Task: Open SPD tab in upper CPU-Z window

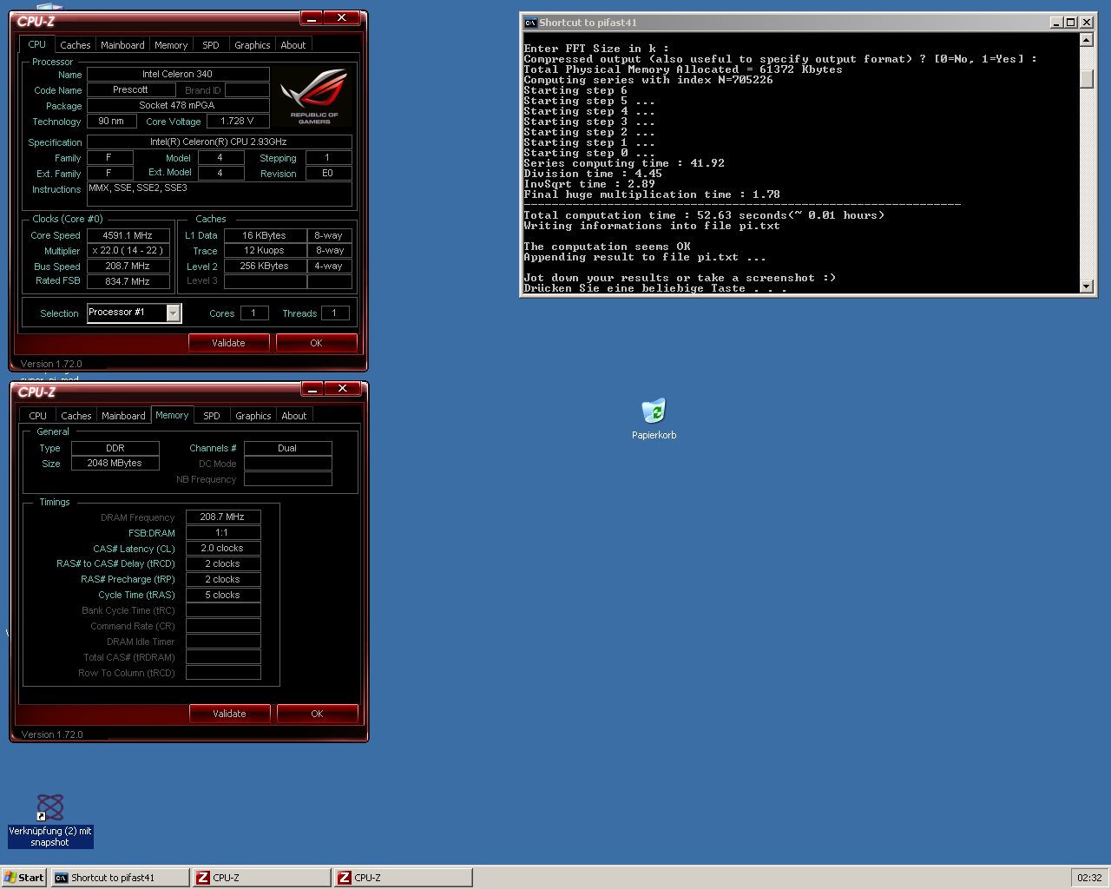Action: click(x=211, y=45)
